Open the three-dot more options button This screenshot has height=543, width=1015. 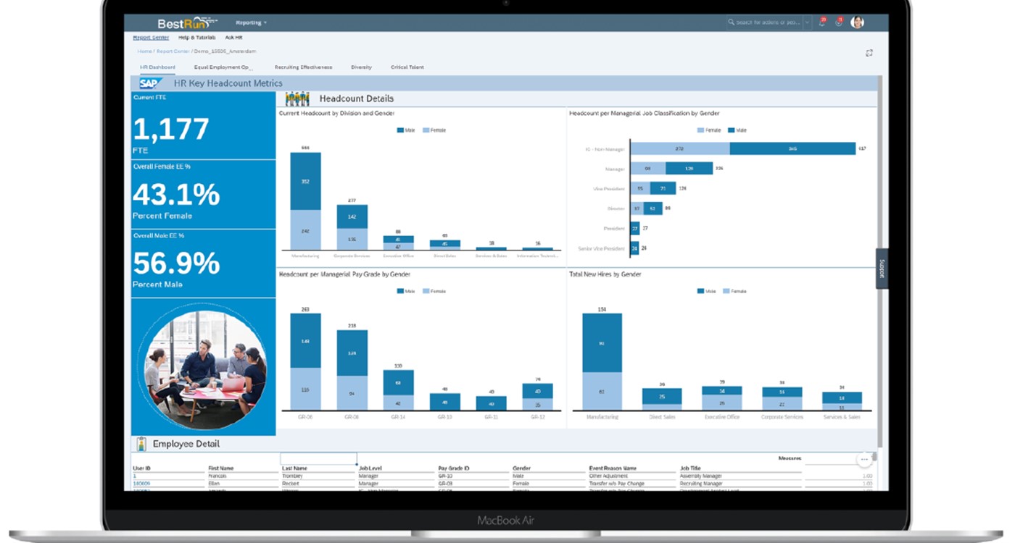pos(863,459)
